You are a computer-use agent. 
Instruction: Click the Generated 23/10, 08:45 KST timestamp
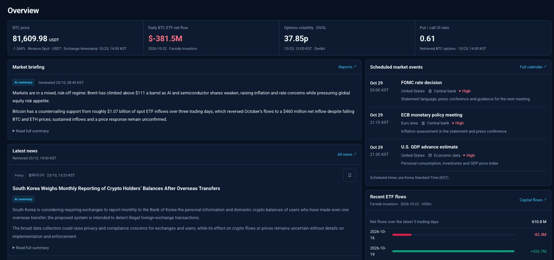click(61, 82)
